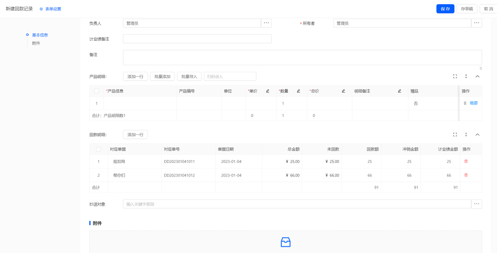Click 数量 cell showing 1 in product row
This screenshot has height=253, width=497.
click(292, 103)
